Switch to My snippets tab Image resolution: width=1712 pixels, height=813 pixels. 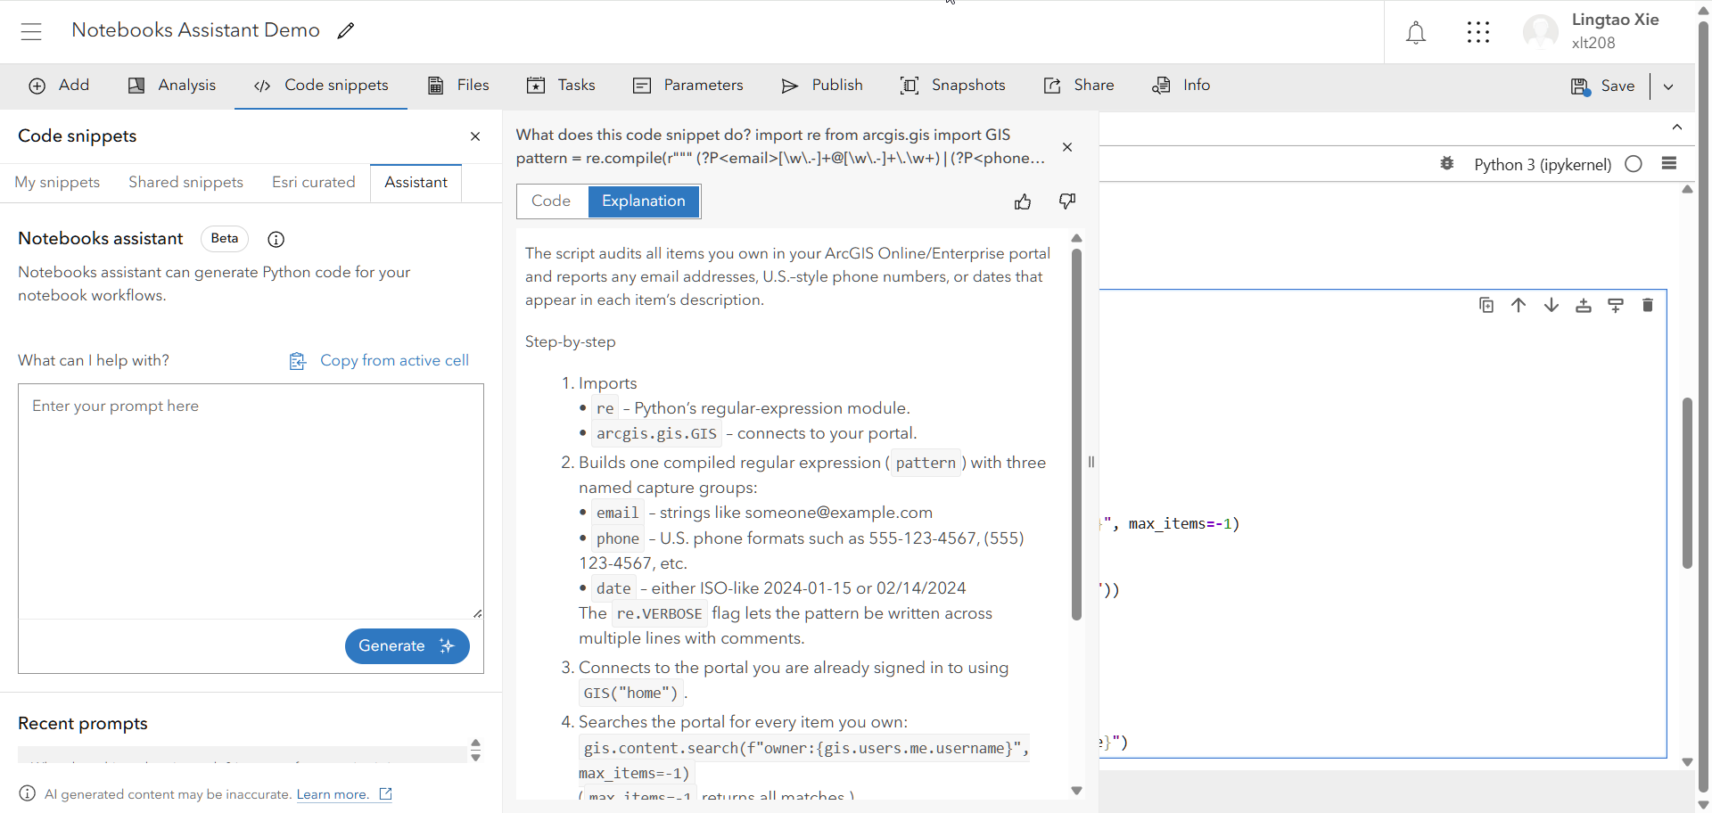(57, 182)
